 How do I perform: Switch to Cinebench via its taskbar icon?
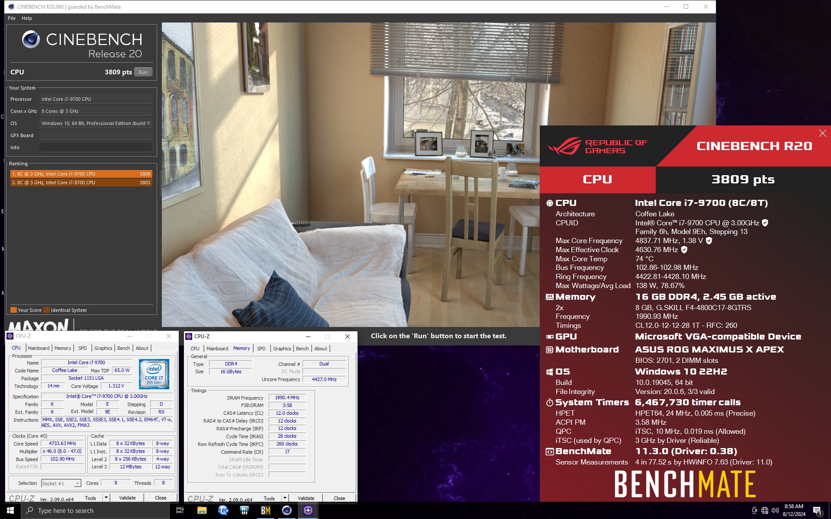tap(287, 510)
